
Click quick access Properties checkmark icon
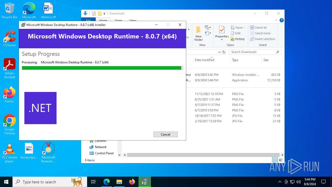[x=94, y=14]
